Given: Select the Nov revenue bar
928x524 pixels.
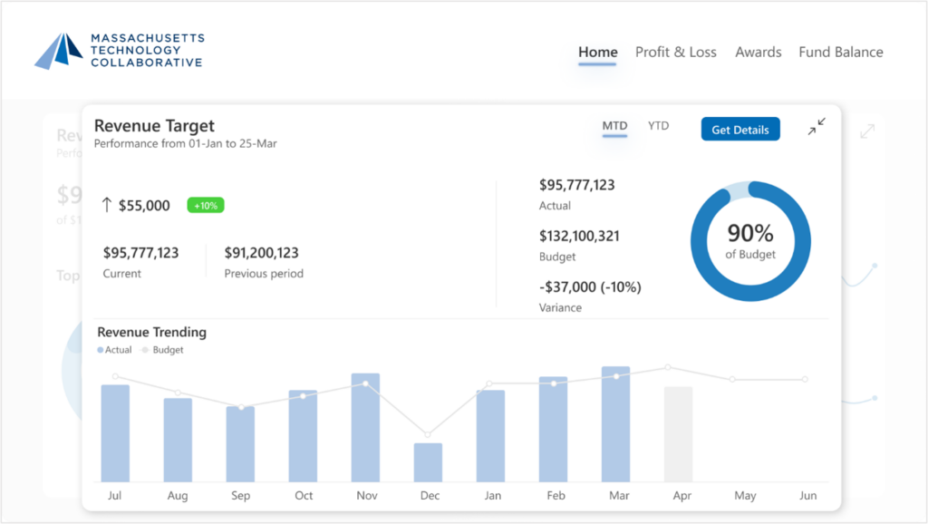Looking at the screenshot, I should [365, 428].
